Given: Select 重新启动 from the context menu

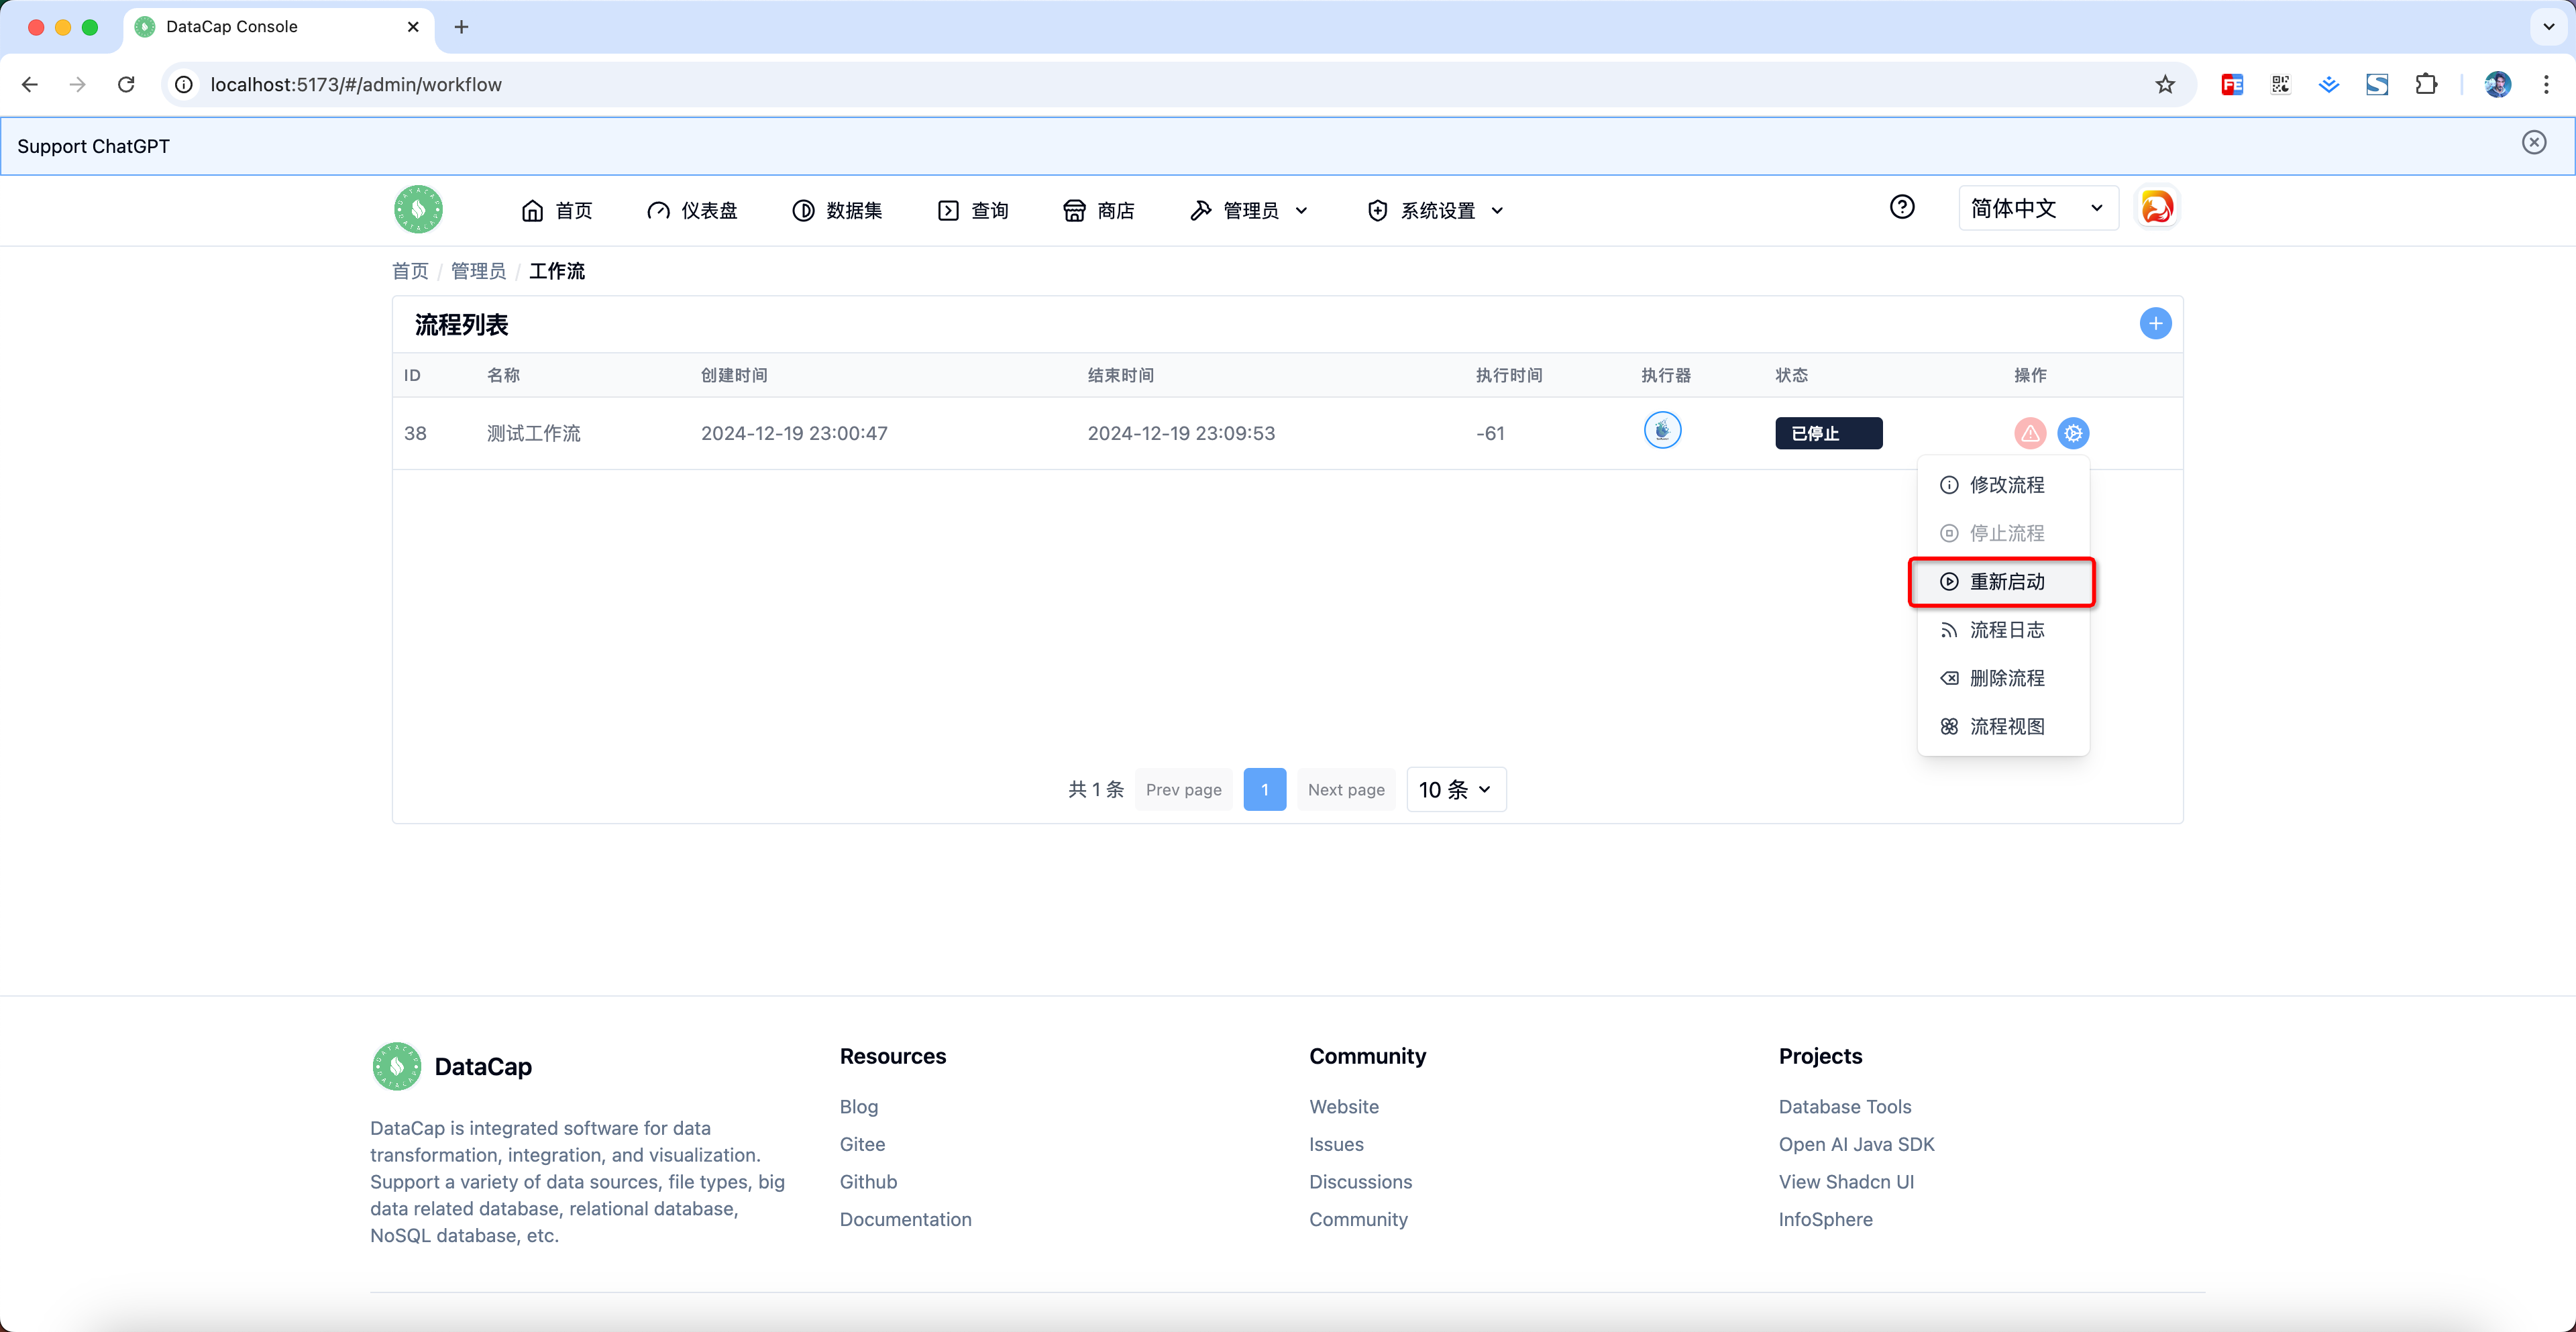Looking at the screenshot, I should click(2002, 582).
